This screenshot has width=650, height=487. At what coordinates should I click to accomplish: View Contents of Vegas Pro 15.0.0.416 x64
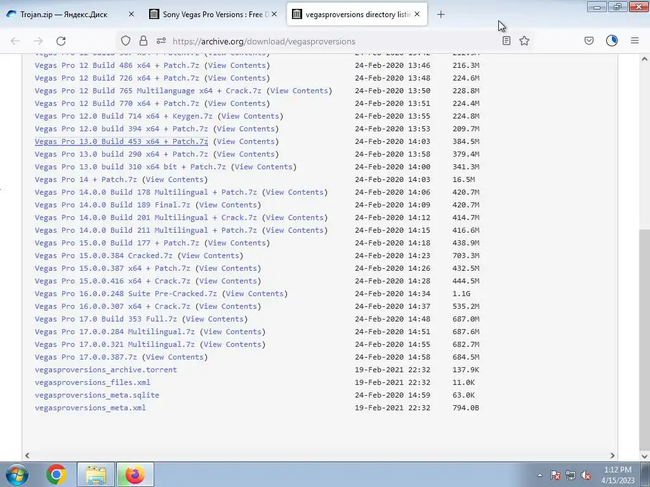pos(228,281)
